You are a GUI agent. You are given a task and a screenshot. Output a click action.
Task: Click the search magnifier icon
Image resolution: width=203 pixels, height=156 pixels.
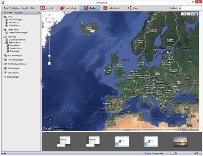(x=180, y=8)
